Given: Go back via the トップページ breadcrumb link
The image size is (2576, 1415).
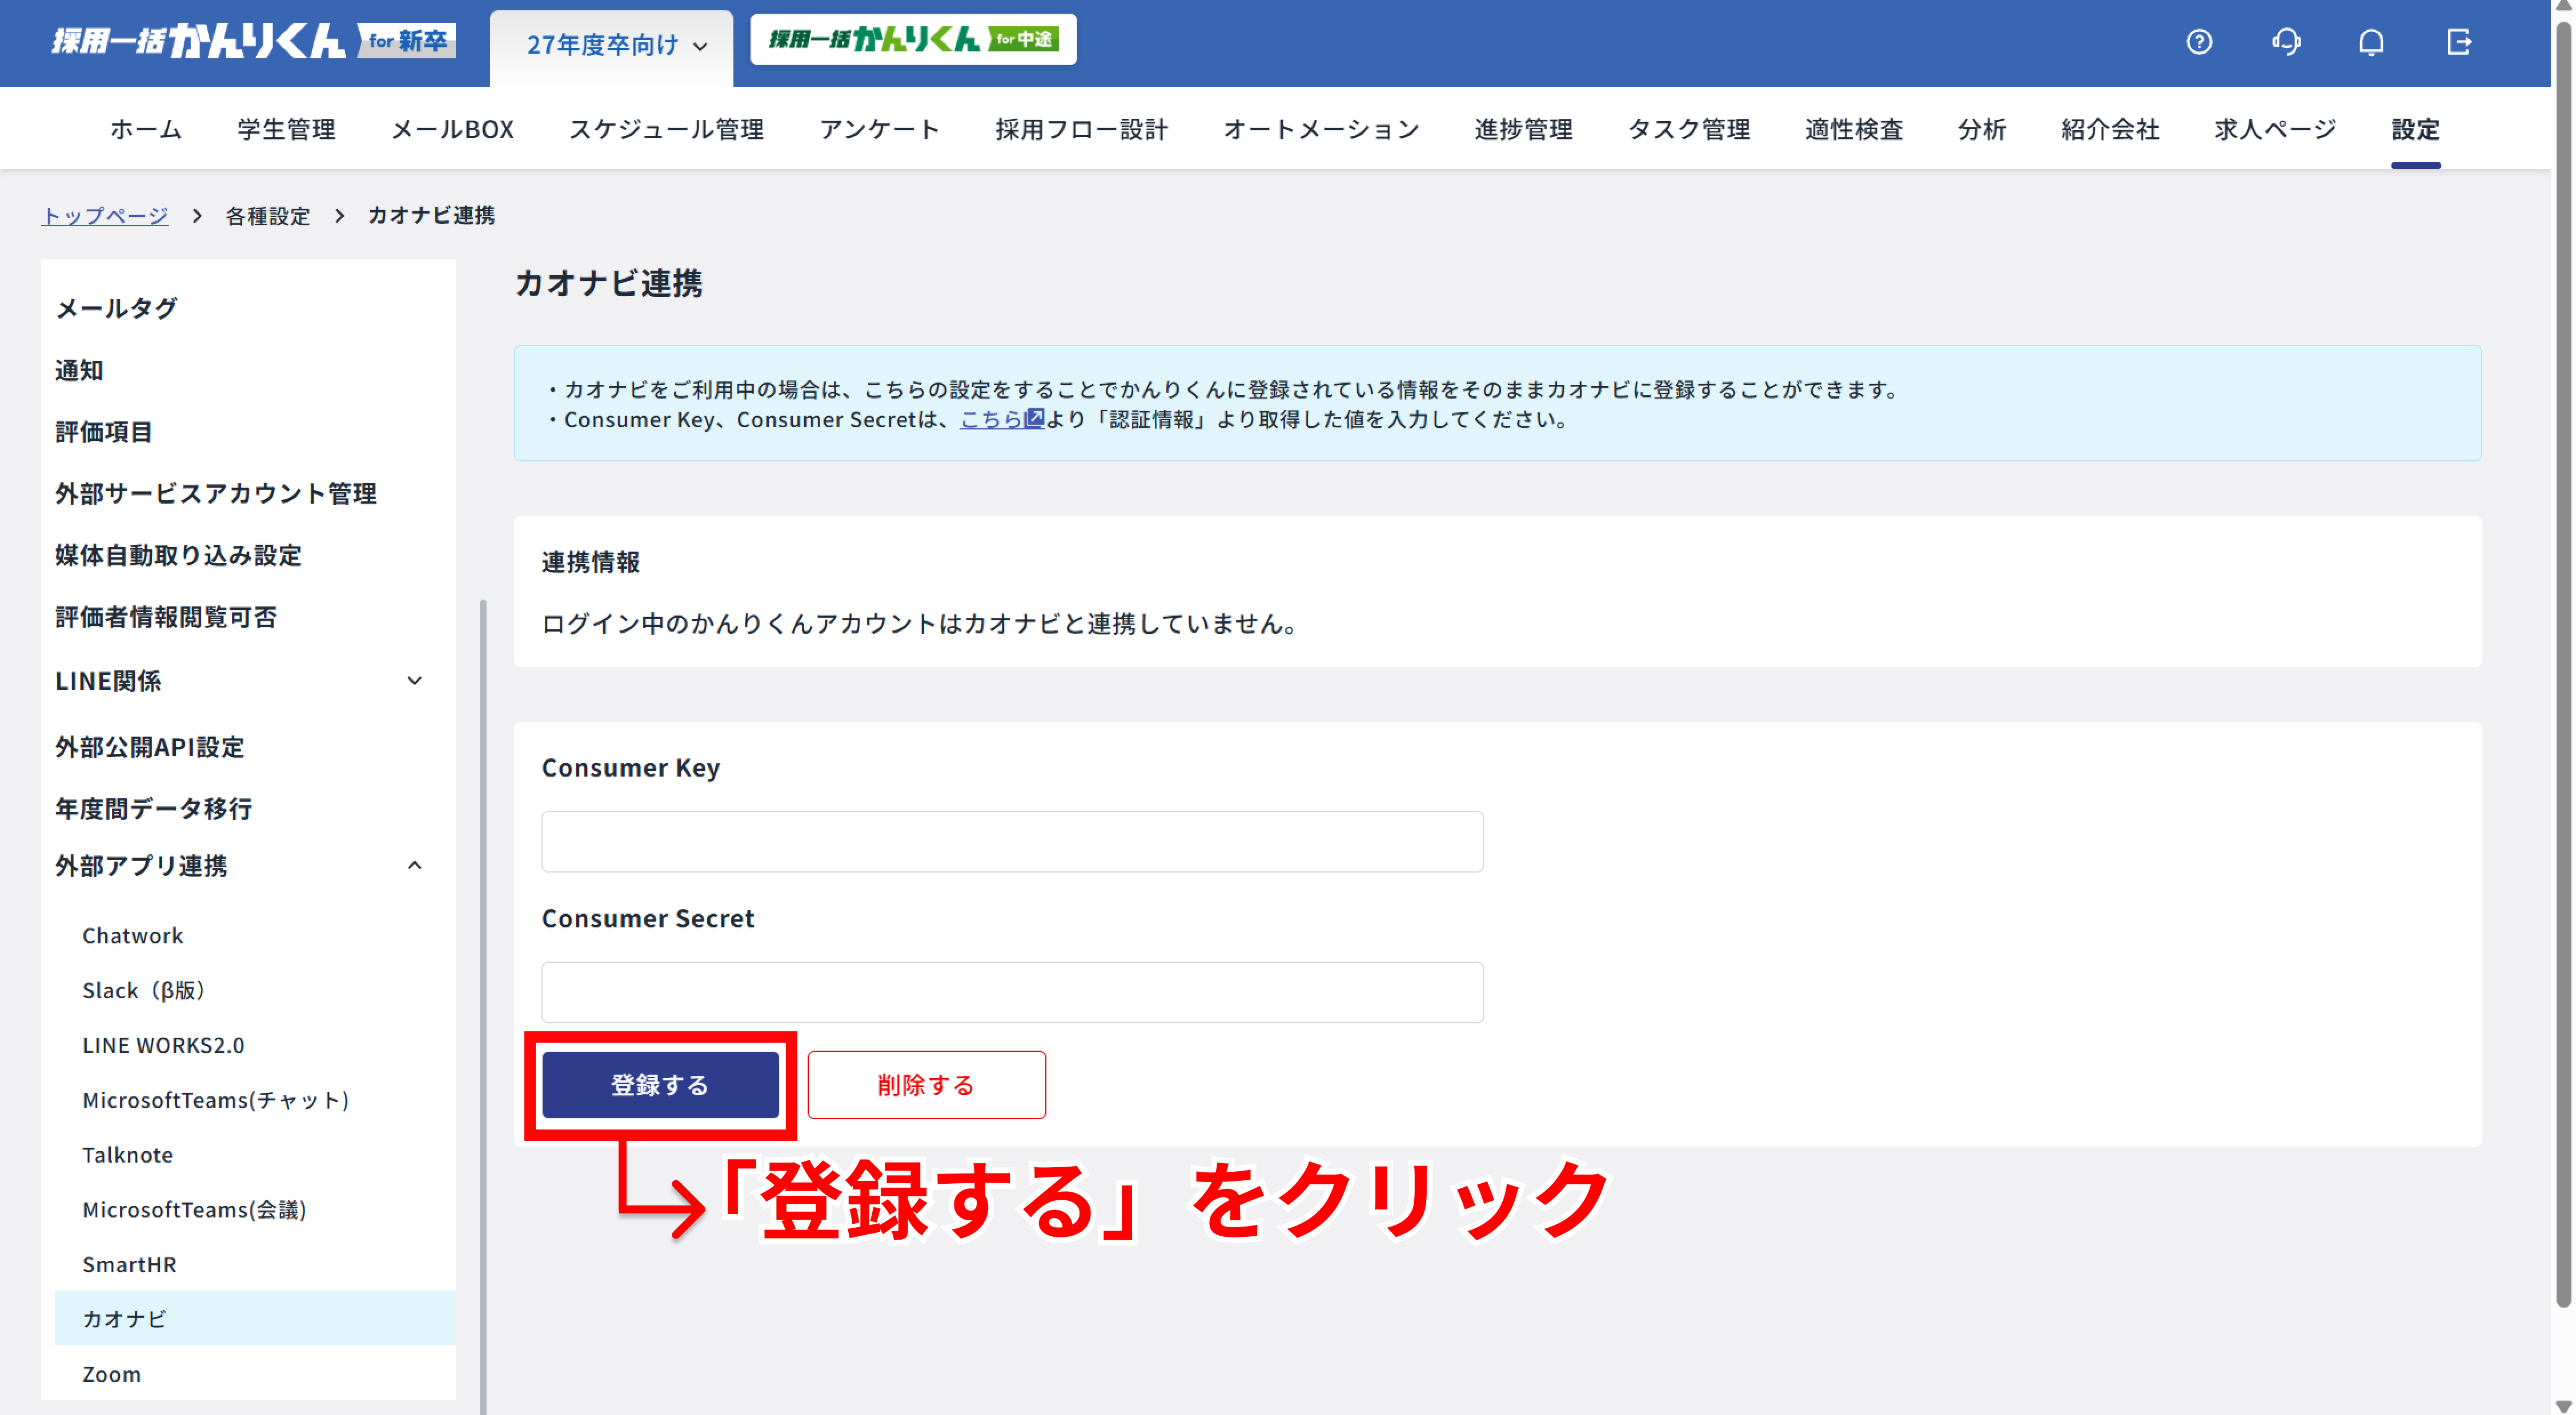Looking at the screenshot, I should 104,215.
